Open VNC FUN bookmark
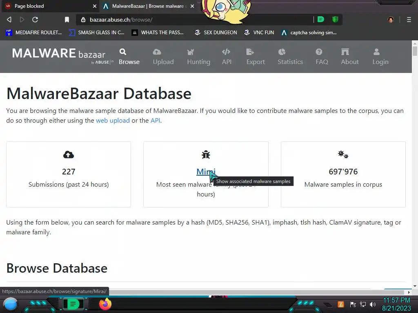The height and width of the screenshot is (313, 418). [259, 33]
